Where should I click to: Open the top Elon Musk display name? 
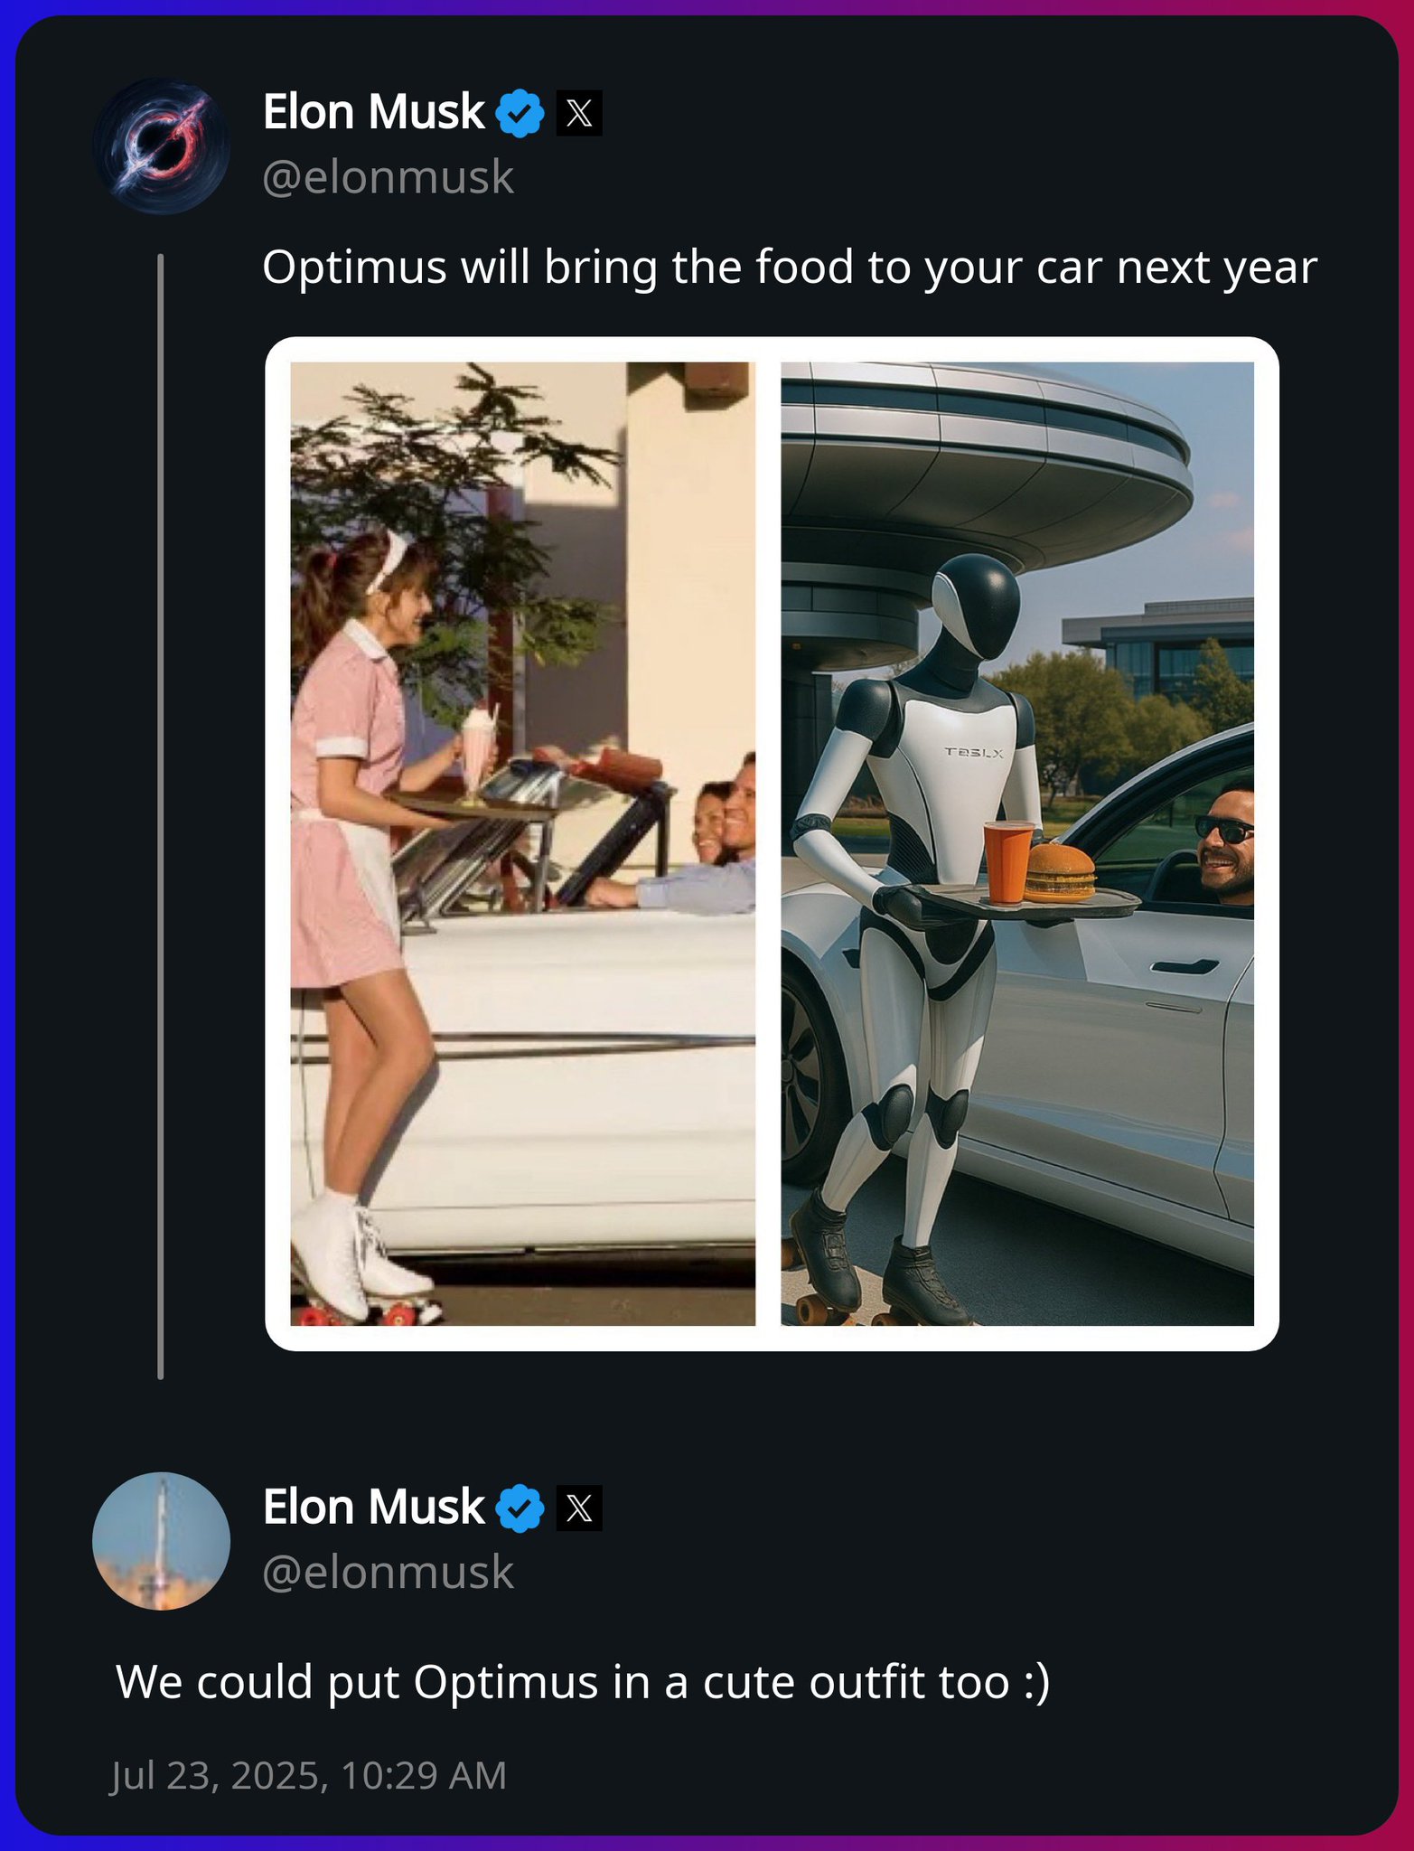[373, 112]
